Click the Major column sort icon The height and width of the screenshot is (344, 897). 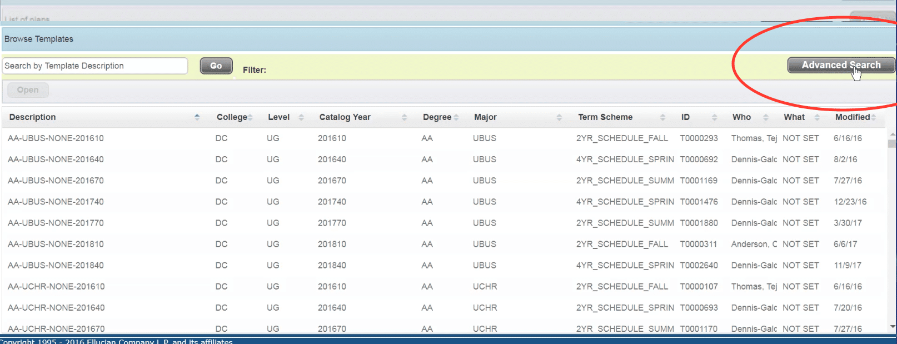[x=559, y=117]
